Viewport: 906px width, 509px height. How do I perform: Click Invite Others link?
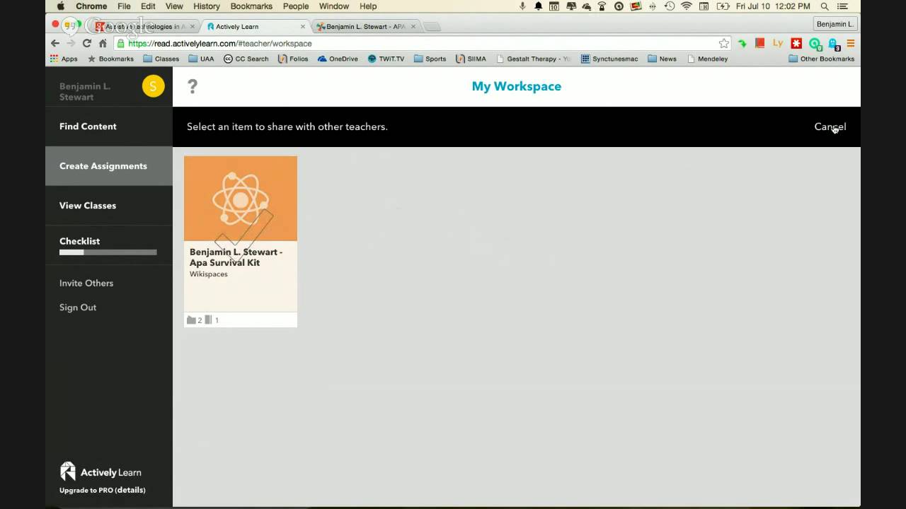[86, 283]
